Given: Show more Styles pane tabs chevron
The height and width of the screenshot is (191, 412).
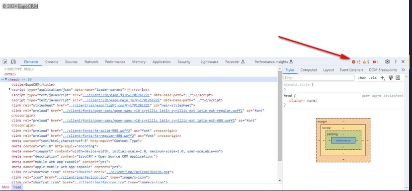Looking at the screenshot, I should click(x=404, y=70).
